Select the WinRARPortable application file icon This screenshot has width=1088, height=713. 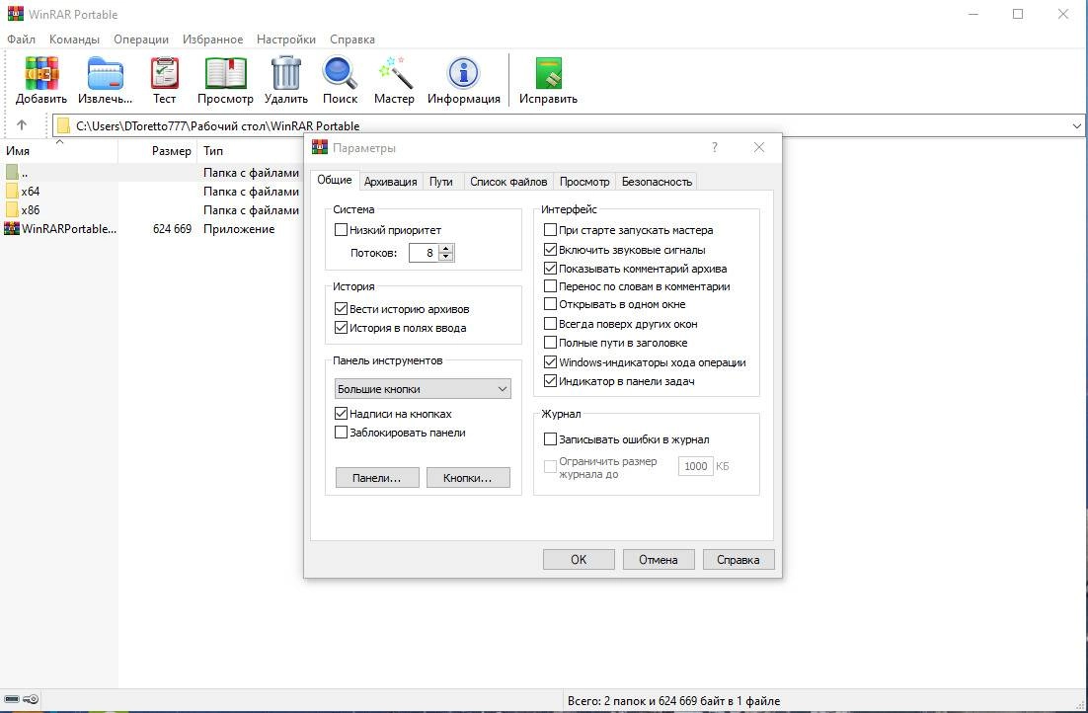12,228
